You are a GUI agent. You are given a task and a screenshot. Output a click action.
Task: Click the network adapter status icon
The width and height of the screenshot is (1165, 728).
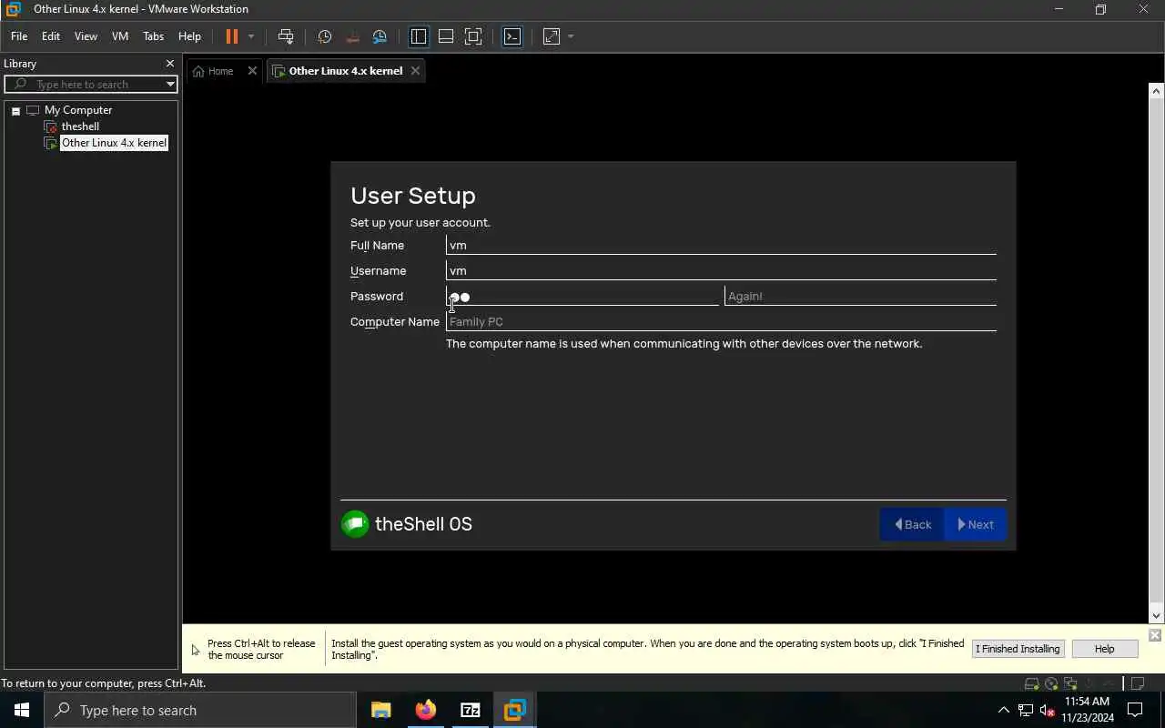[x=1071, y=683]
